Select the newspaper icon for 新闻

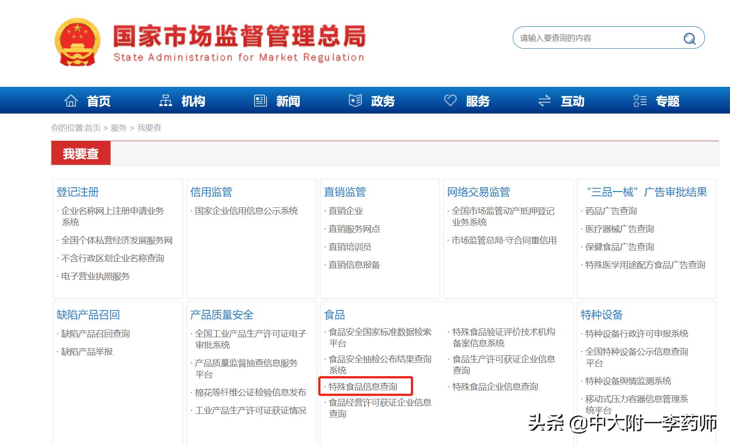[260, 100]
